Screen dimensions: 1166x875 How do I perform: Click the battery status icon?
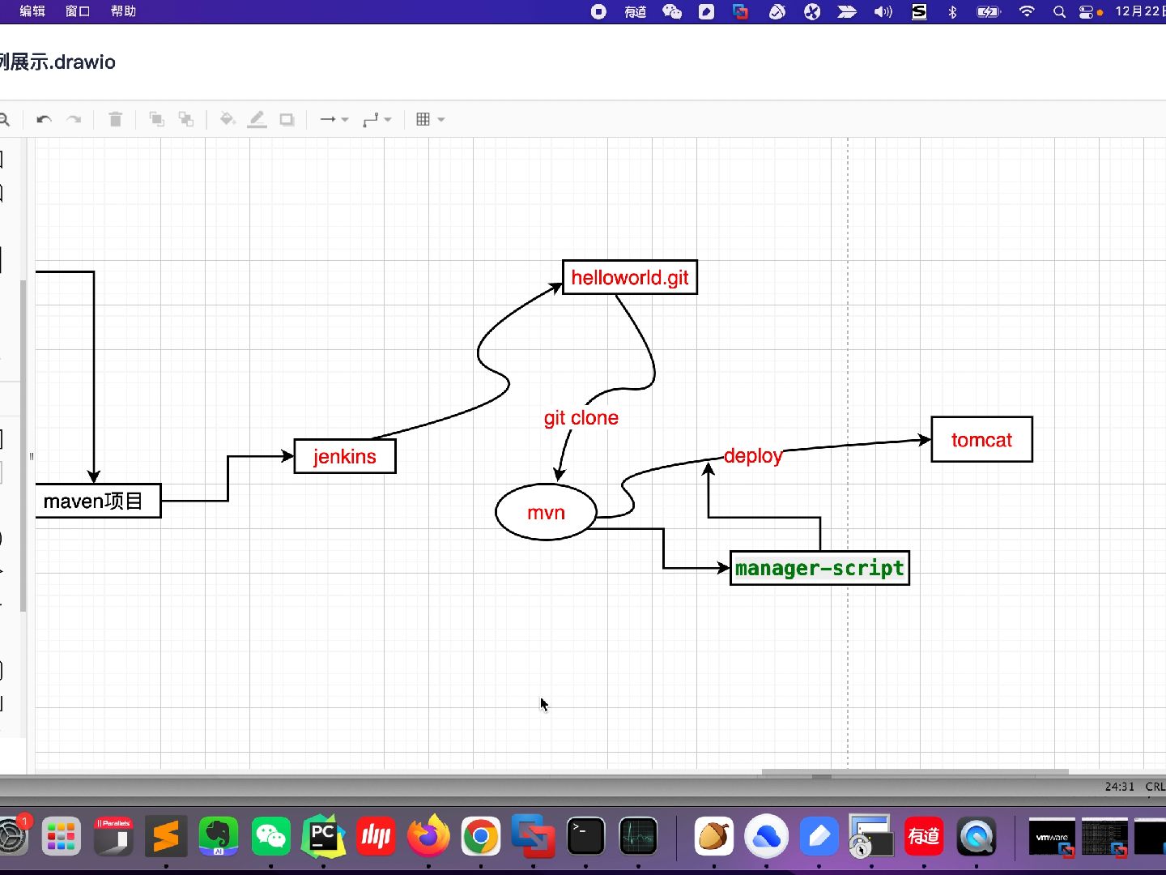(x=989, y=11)
